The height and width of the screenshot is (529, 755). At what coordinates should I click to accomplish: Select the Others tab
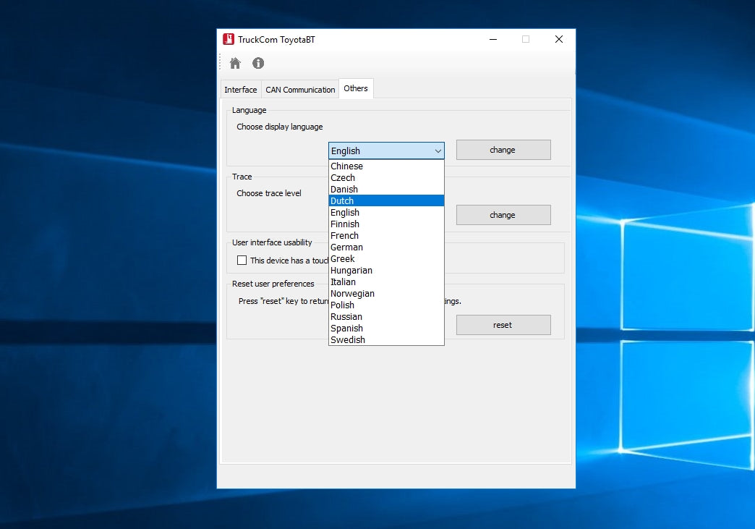click(356, 88)
